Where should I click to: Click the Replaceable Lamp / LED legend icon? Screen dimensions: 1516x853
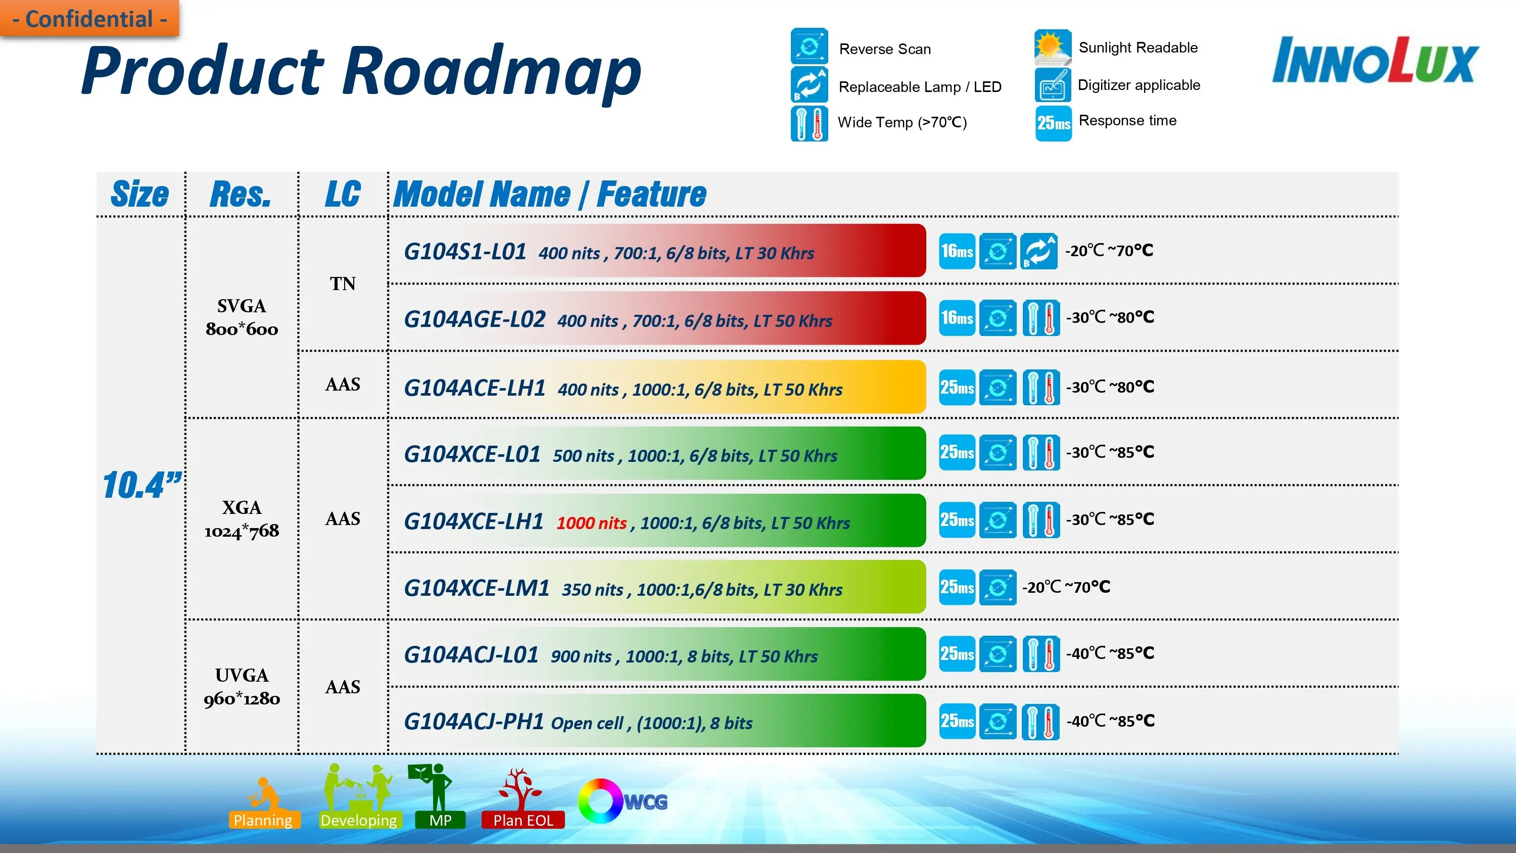809,85
